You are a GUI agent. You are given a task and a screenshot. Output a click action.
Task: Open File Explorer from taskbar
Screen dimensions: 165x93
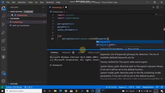pos(55,91)
